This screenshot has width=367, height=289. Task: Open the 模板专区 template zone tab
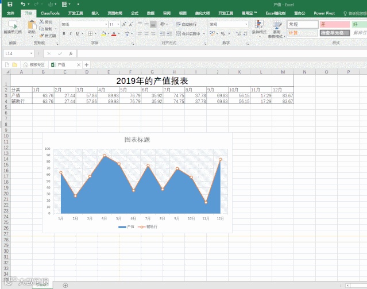point(34,65)
